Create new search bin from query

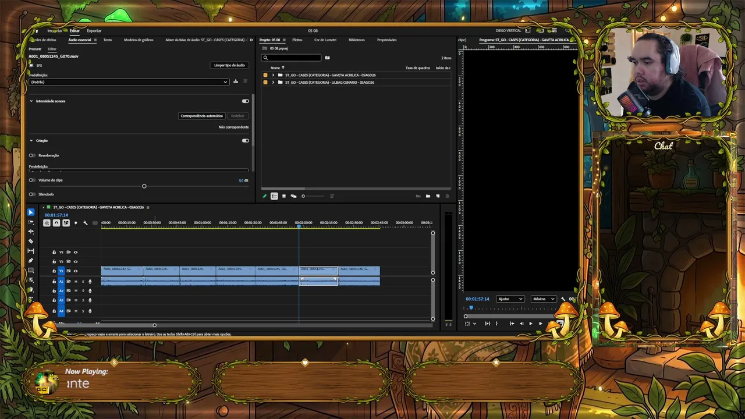327,58
